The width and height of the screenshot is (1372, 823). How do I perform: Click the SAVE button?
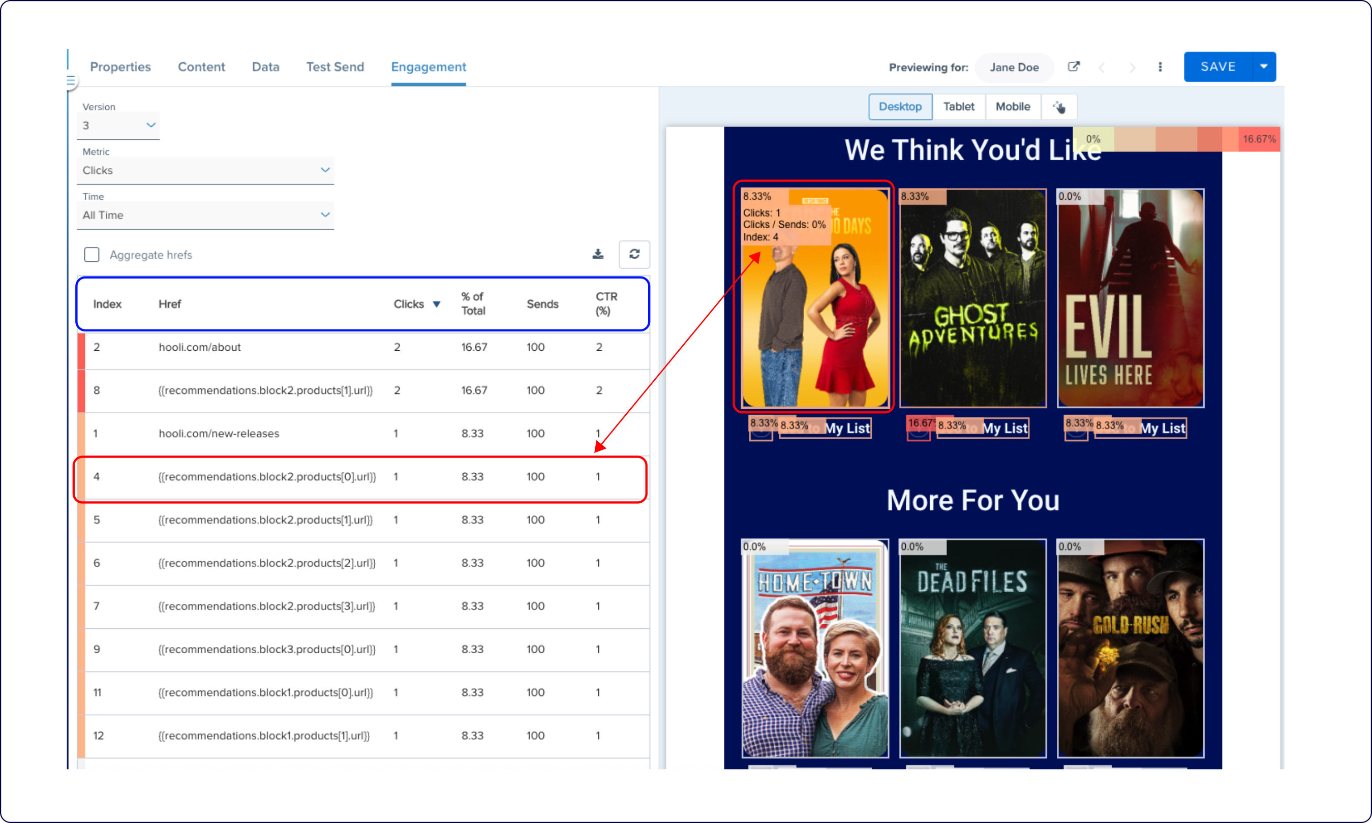point(1218,67)
